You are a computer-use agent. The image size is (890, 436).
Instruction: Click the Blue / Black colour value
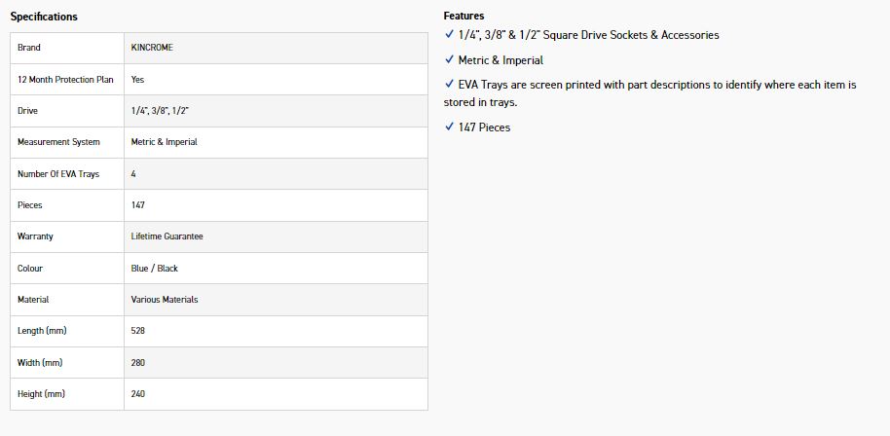pyautogui.click(x=154, y=269)
